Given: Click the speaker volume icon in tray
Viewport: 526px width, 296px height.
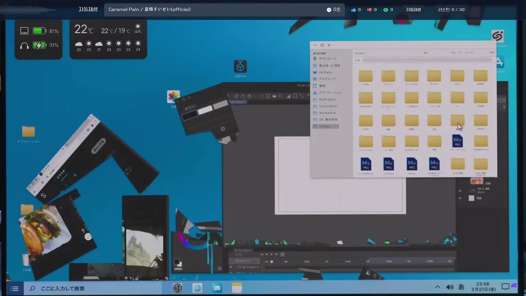Looking at the screenshot, I should pyautogui.click(x=450, y=287).
